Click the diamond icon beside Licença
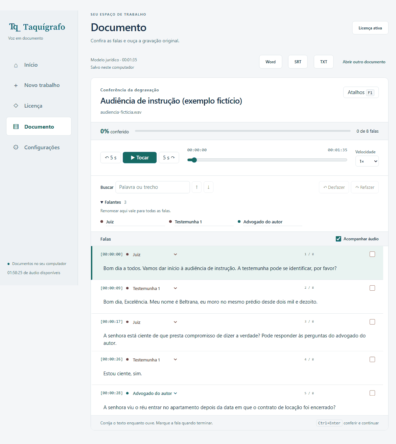The image size is (396, 444). (x=16, y=106)
